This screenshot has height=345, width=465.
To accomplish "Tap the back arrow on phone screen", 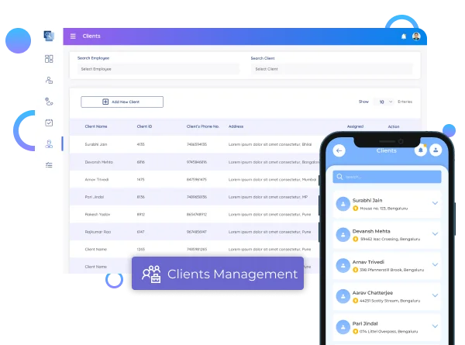I will (x=339, y=150).
